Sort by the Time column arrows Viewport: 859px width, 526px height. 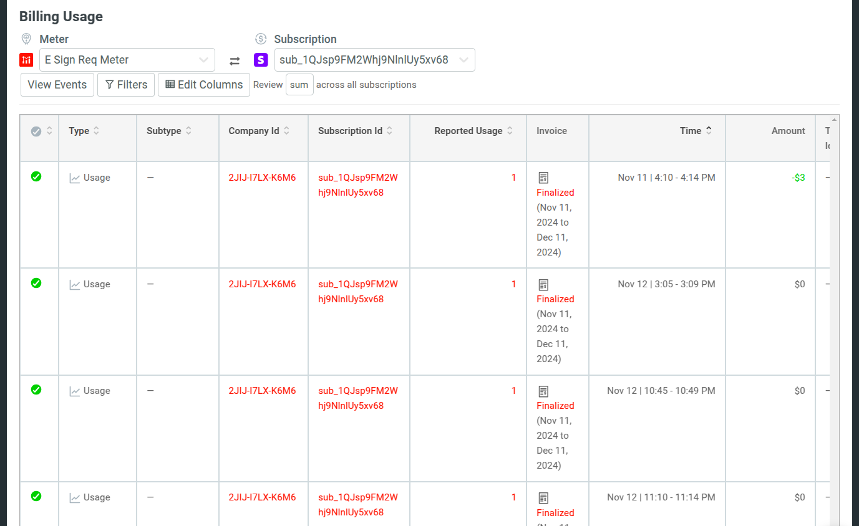pos(709,130)
